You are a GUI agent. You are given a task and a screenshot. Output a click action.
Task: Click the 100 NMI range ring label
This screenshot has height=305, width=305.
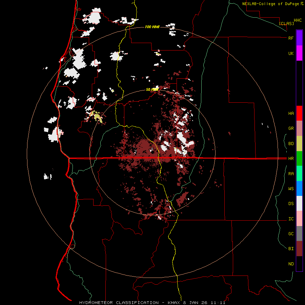pos(152,27)
